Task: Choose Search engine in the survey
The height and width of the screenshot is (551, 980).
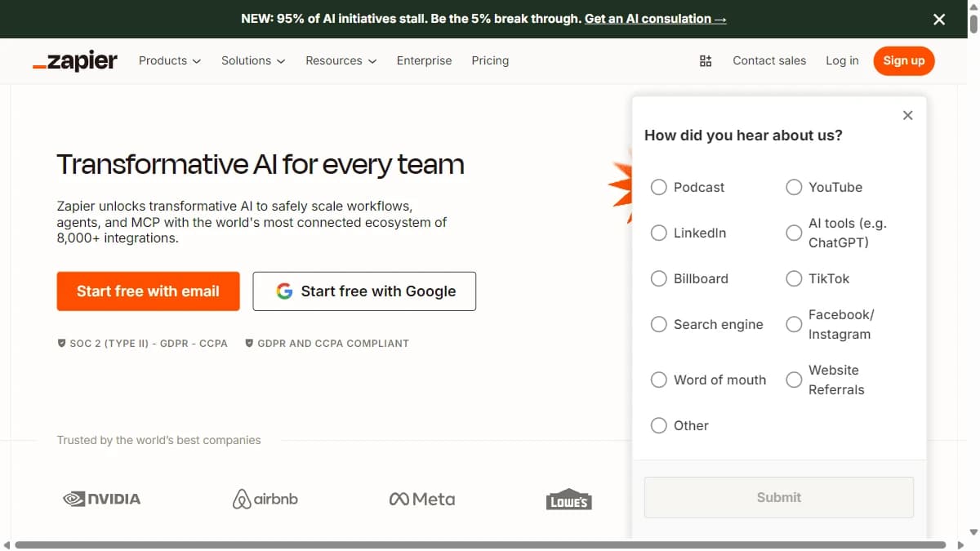Action: coord(659,324)
